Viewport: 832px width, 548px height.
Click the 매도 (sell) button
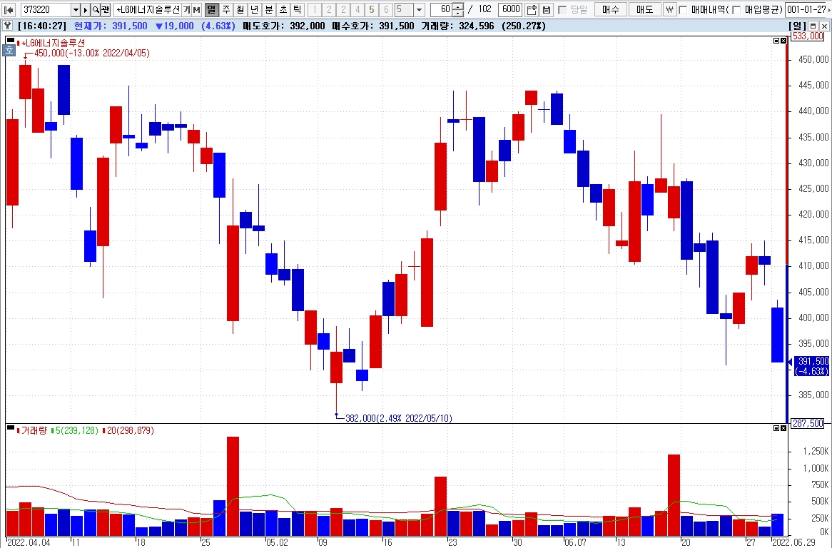pyautogui.click(x=645, y=9)
